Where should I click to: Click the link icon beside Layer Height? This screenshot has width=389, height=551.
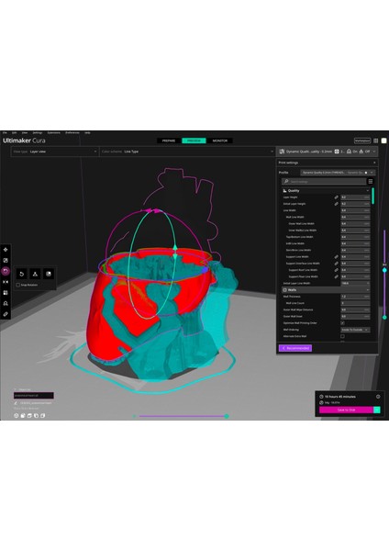[336, 197]
